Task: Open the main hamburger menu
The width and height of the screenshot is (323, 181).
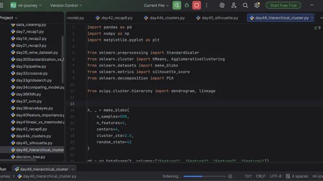Action: pyautogui.click(x=1, y=5)
